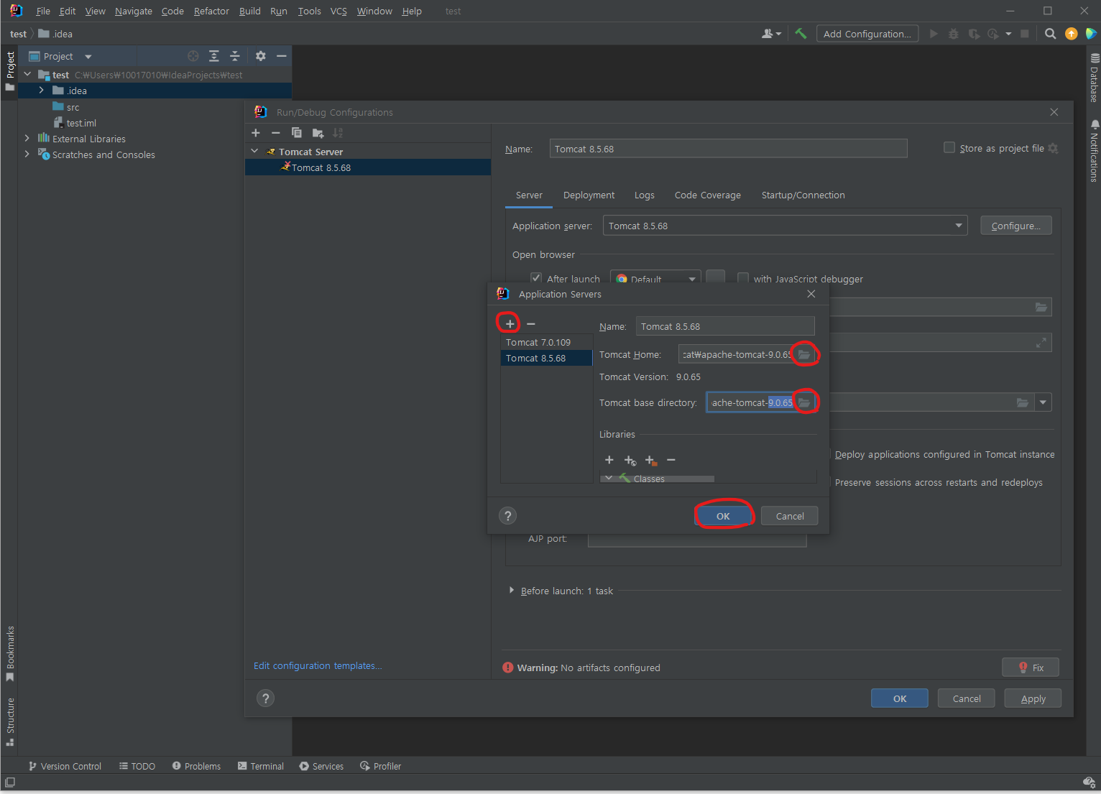Switch to Startup/Connection tab
This screenshot has height=794, width=1101.
(803, 195)
